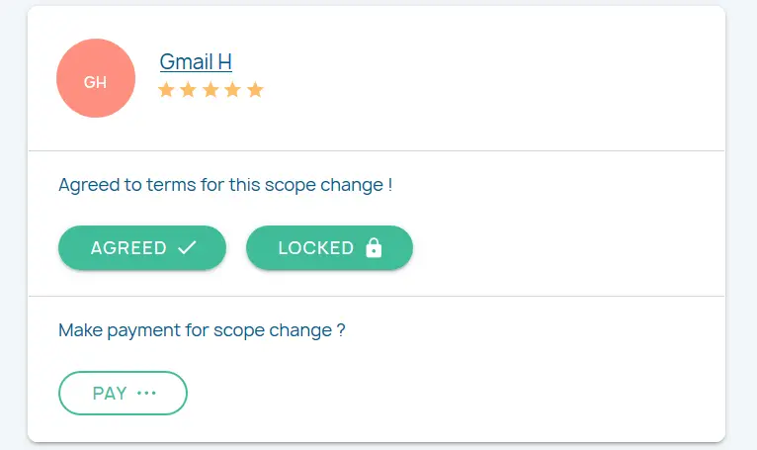The width and height of the screenshot is (757, 450).
Task: Click the ellipsis dots in PAY button
Action: coord(147,394)
